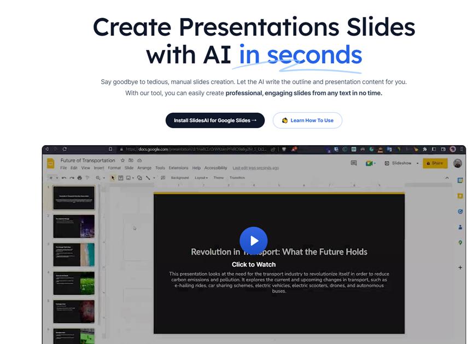The height and width of the screenshot is (344, 473).
Task: Click the yellow Google Slides logo icon
Action: (x=51, y=163)
